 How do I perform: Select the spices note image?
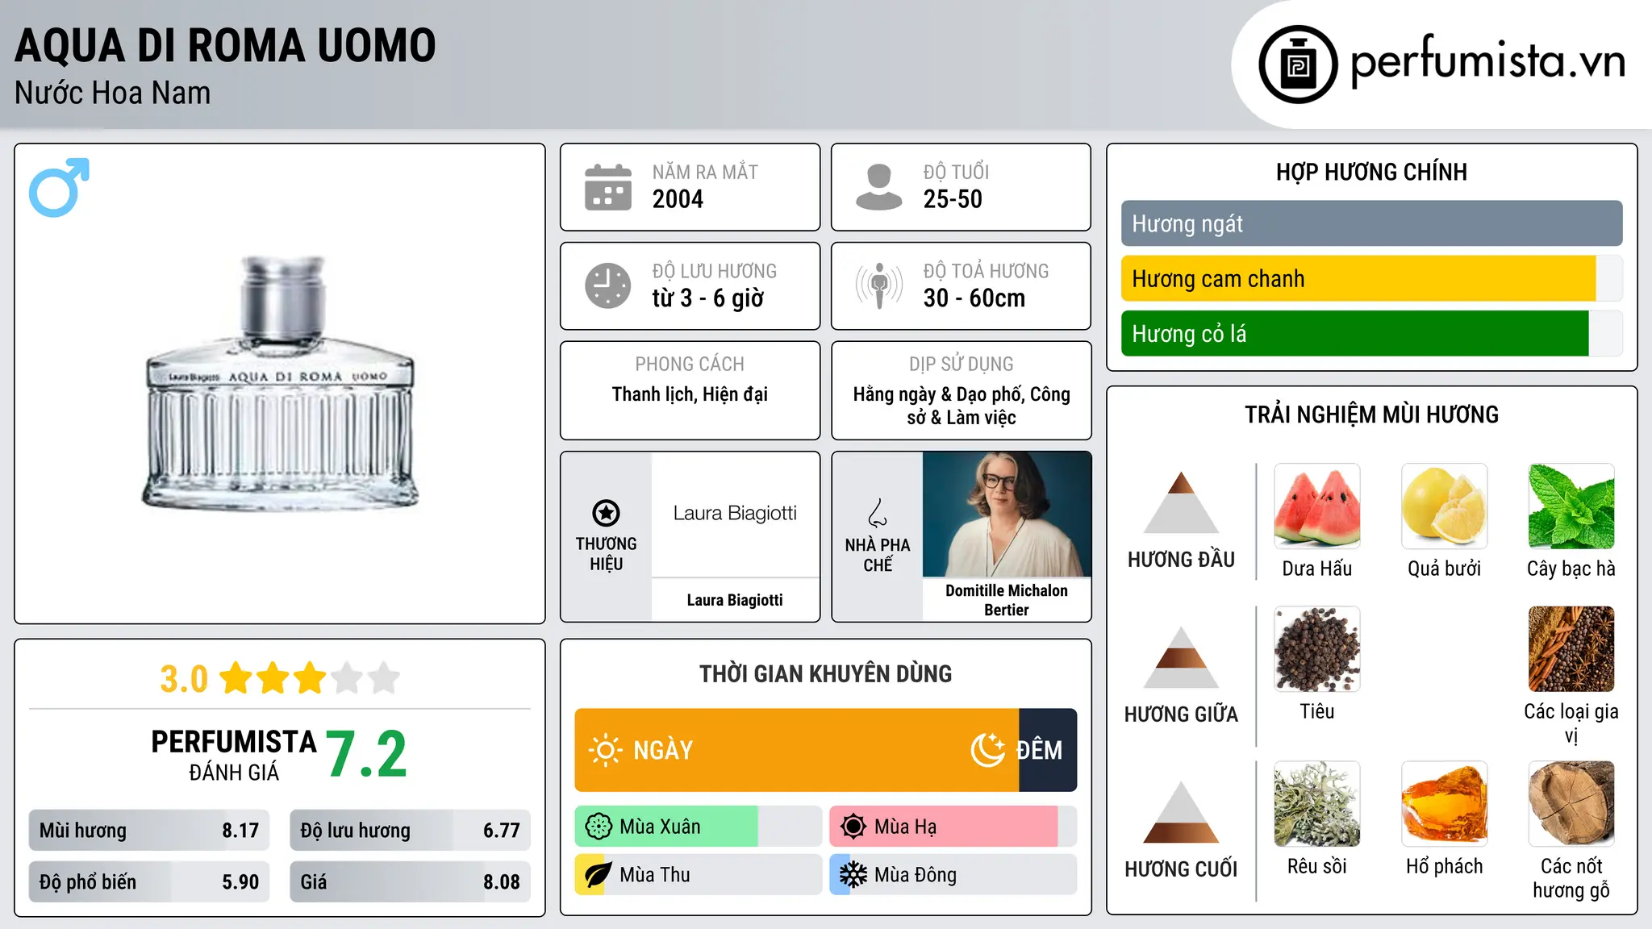[1571, 649]
